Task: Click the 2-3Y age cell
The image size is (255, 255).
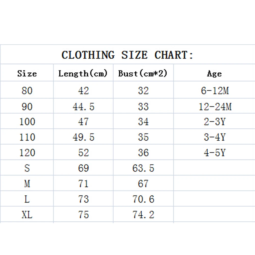Action: pos(215,122)
